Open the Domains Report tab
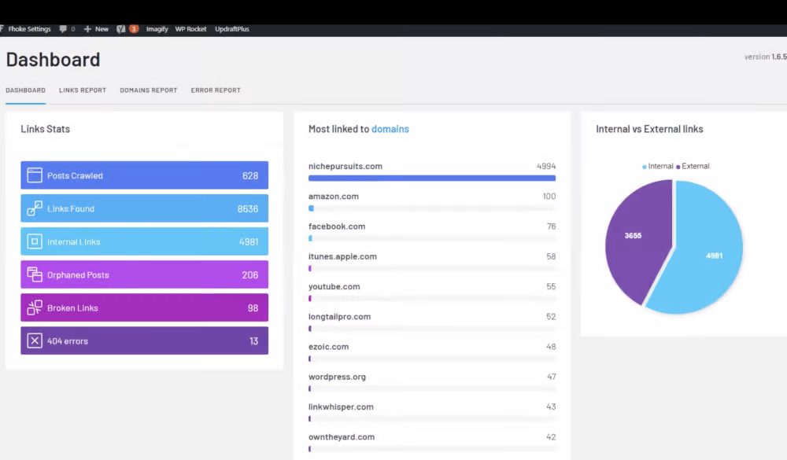The height and width of the screenshot is (460, 787). click(149, 90)
